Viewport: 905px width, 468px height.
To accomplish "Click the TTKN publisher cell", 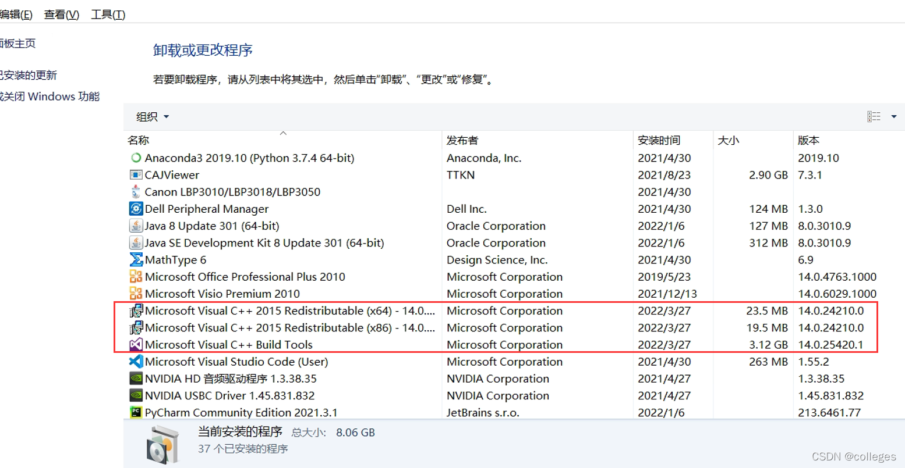I will point(461,174).
